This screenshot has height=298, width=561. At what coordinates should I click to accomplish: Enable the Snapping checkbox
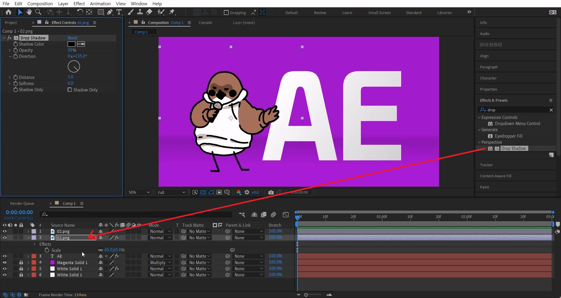[x=226, y=13]
